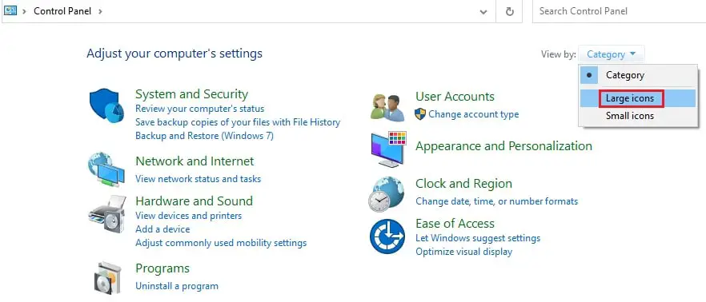Open View devices and printers link

189,216
